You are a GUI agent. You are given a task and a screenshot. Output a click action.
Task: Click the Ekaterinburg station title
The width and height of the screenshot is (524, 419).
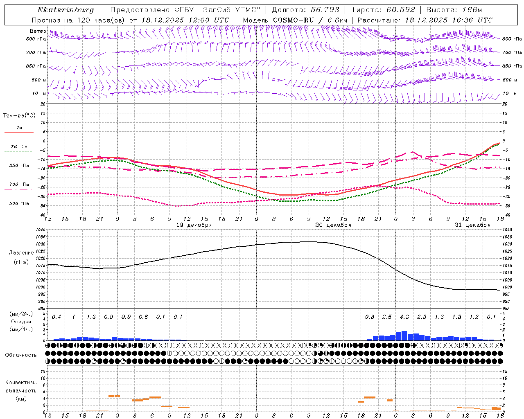65,10
